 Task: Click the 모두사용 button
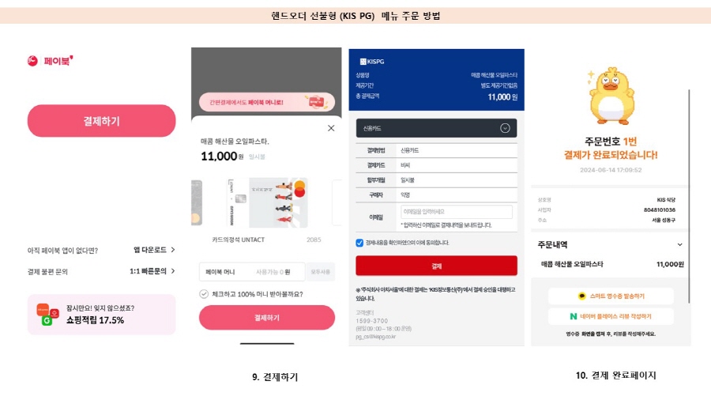click(320, 272)
